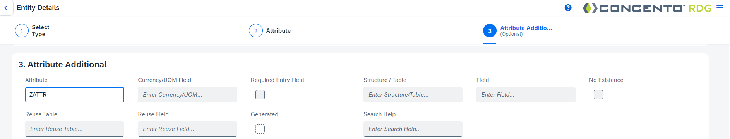Open the help question mark icon

[x=568, y=8]
